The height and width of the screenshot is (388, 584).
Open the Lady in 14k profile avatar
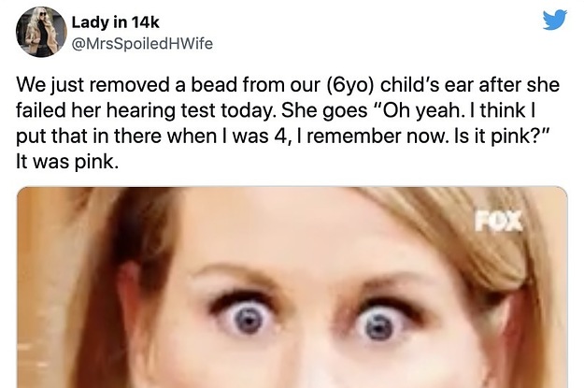[41, 32]
